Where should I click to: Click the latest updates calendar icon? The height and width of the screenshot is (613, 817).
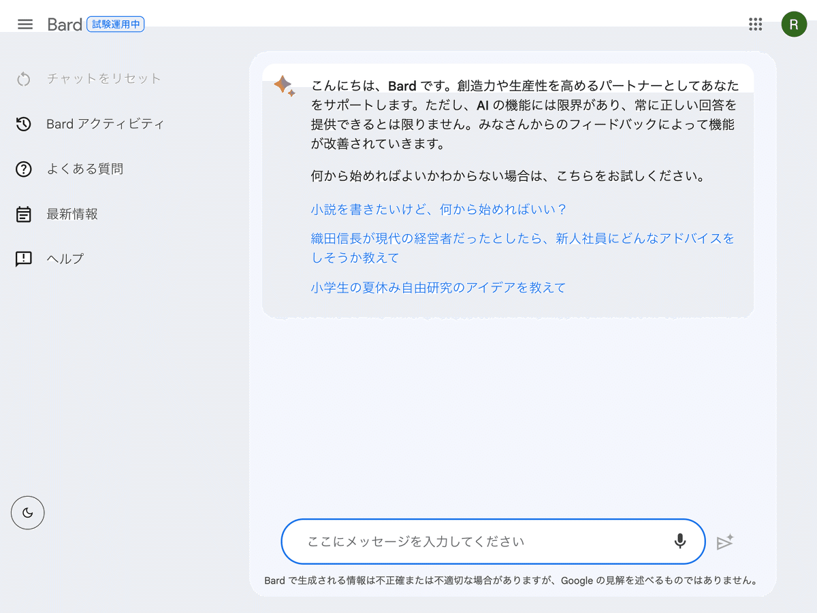tap(24, 214)
